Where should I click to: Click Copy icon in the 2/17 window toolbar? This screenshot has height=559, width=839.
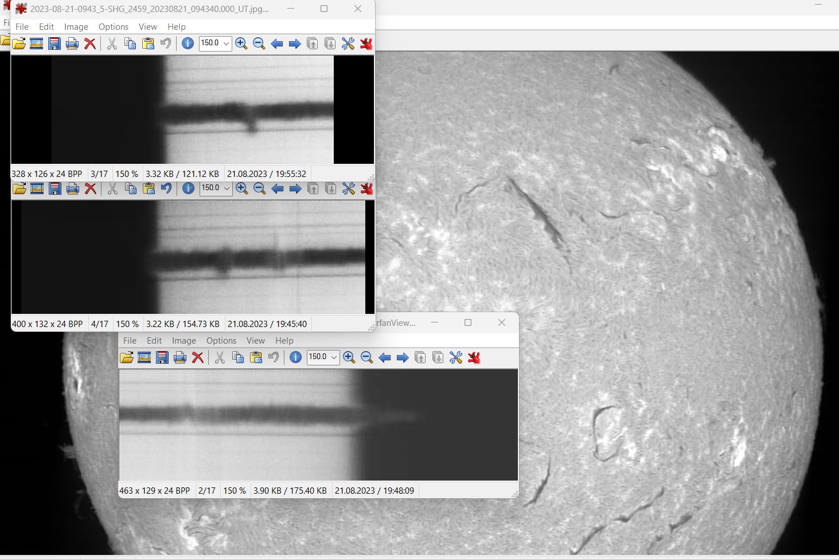pos(238,358)
